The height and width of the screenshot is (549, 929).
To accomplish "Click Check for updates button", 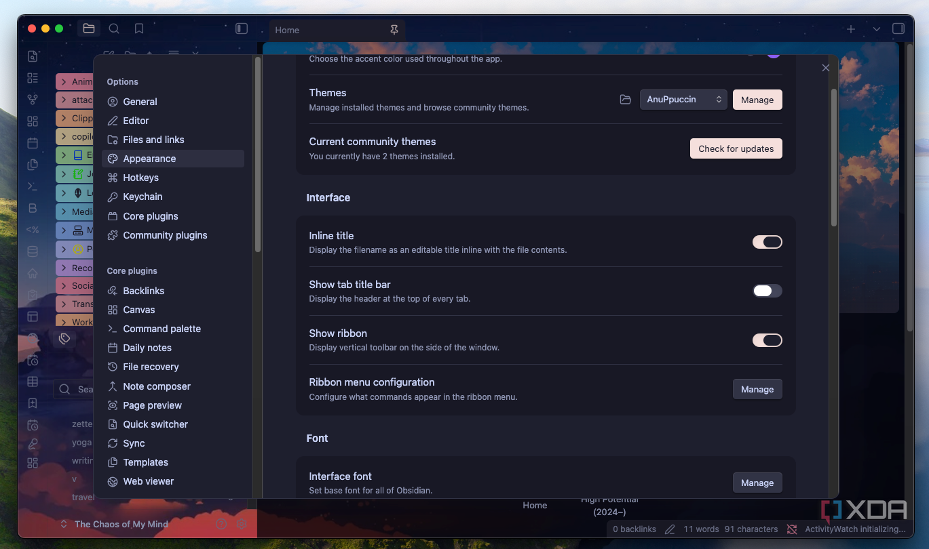I will click(736, 148).
